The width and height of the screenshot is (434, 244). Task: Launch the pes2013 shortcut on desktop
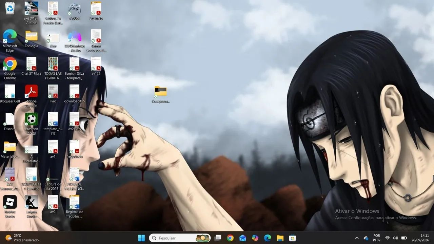point(31,13)
